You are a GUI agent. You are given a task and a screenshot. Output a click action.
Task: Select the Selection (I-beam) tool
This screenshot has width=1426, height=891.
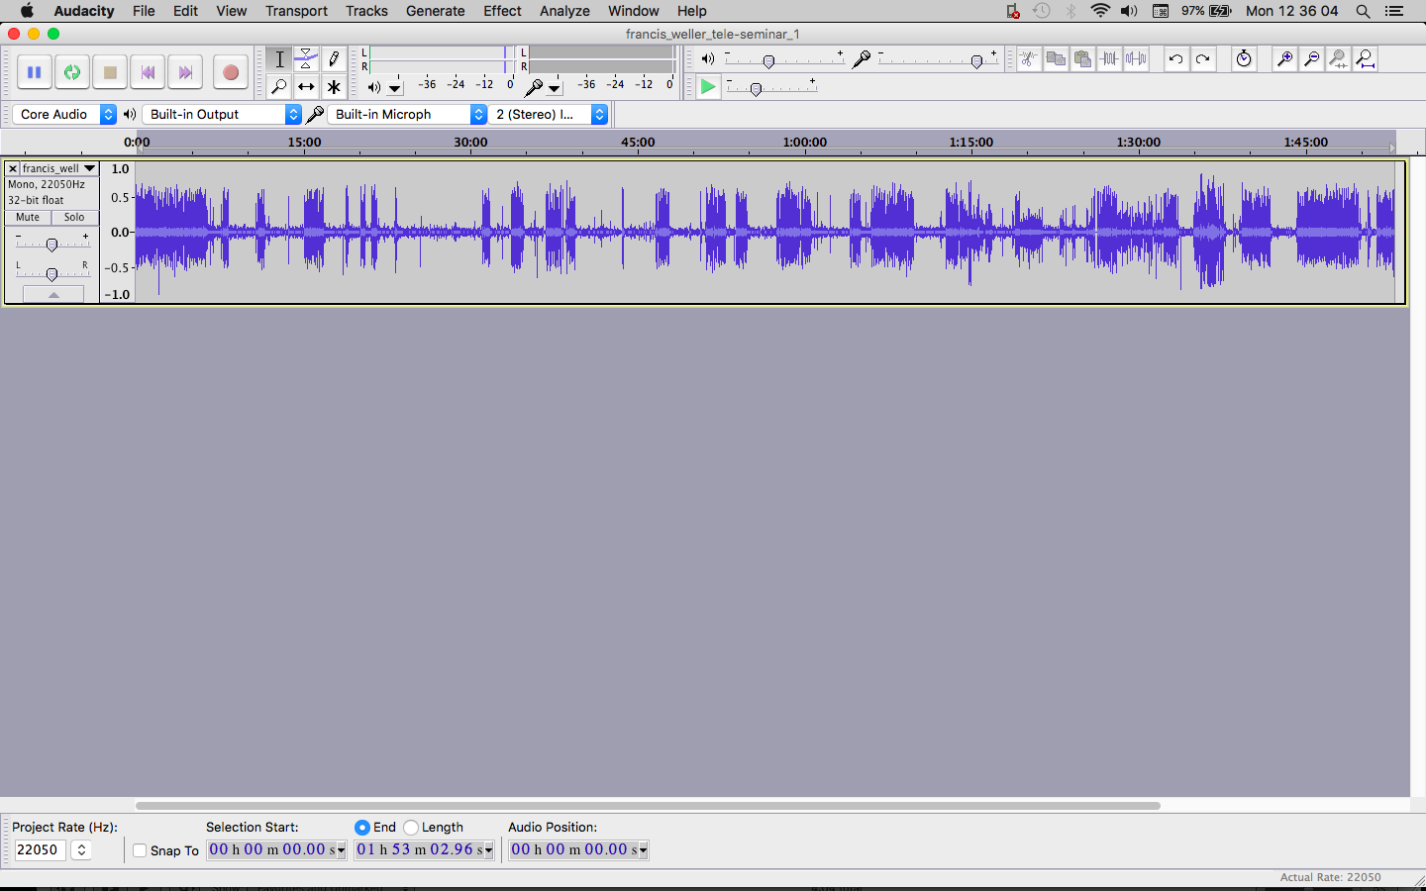point(279,59)
